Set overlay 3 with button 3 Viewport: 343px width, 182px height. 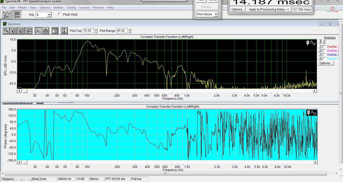click(320, 55)
